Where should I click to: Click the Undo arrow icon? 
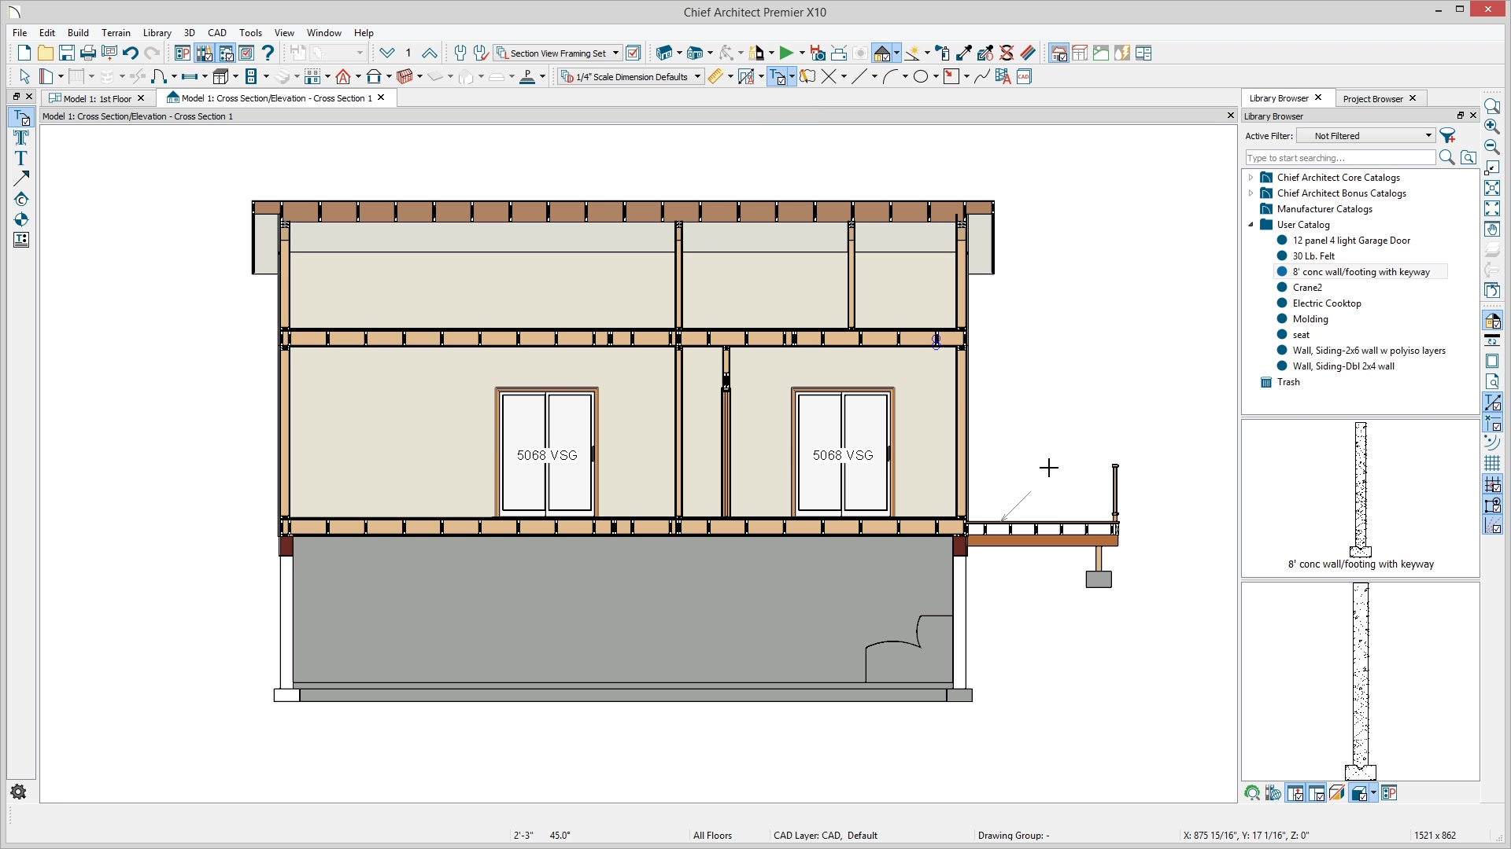click(x=131, y=53)
